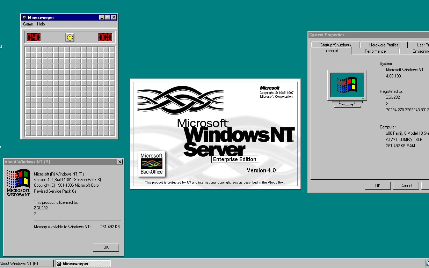Click OK in the About Windows NT dialog

click(106, 247)
